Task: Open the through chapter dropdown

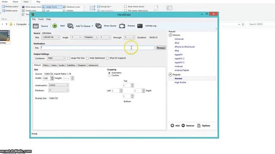Action: pyautogui.click(x=129, y=37)
